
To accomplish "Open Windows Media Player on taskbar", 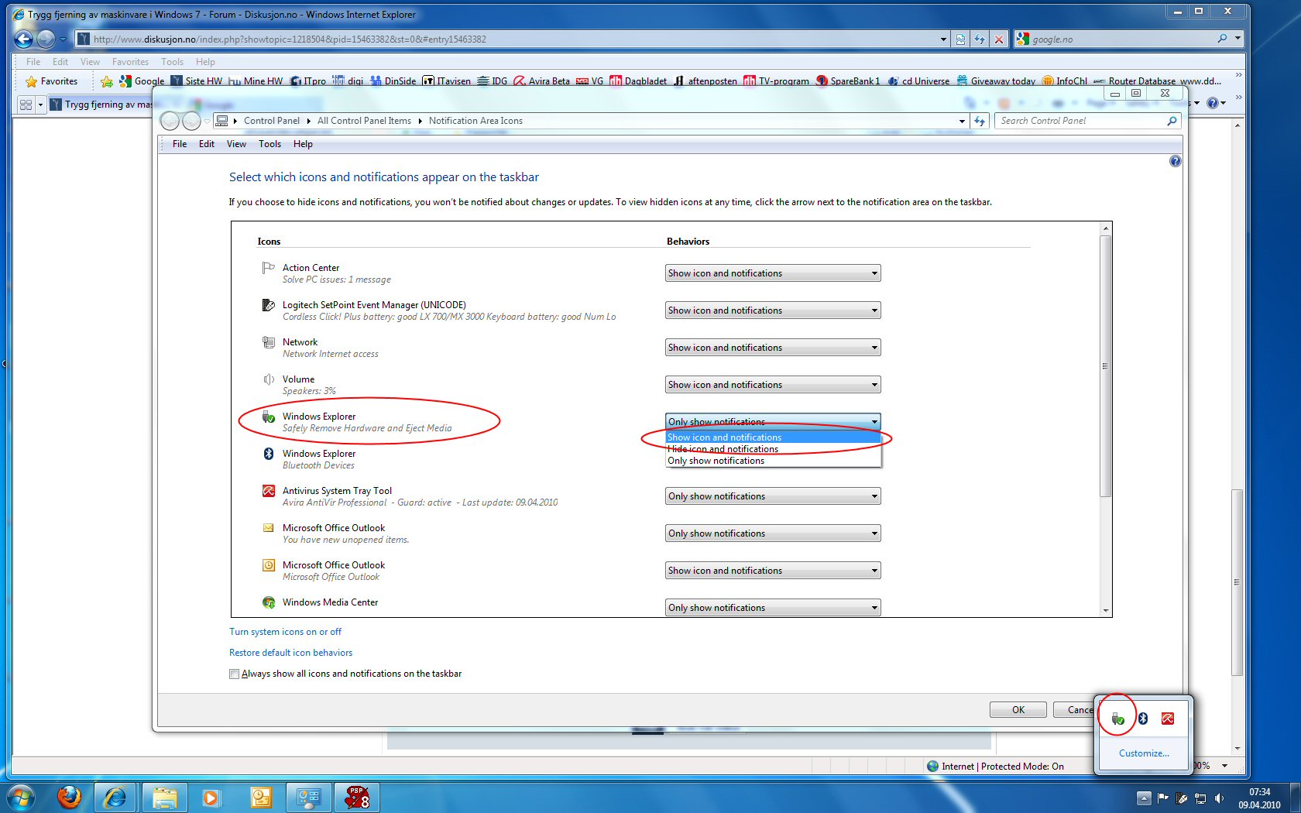I will click(x=211, y=797).
